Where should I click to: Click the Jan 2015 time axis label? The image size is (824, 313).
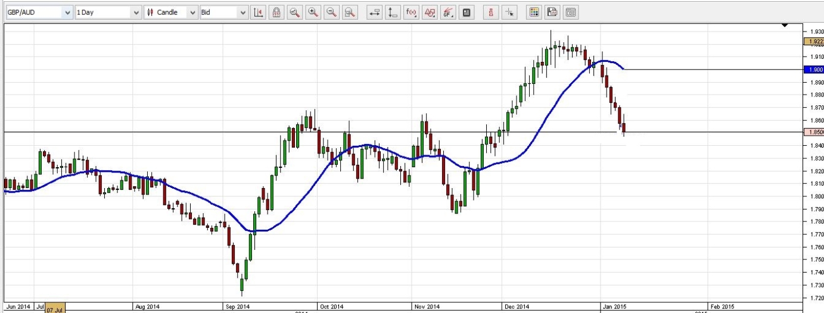(614, 307)
